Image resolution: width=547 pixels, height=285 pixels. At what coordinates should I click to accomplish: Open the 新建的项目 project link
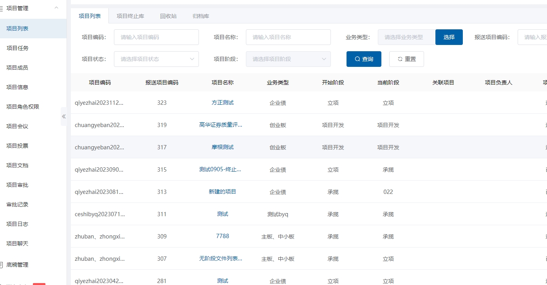[222, 192]
